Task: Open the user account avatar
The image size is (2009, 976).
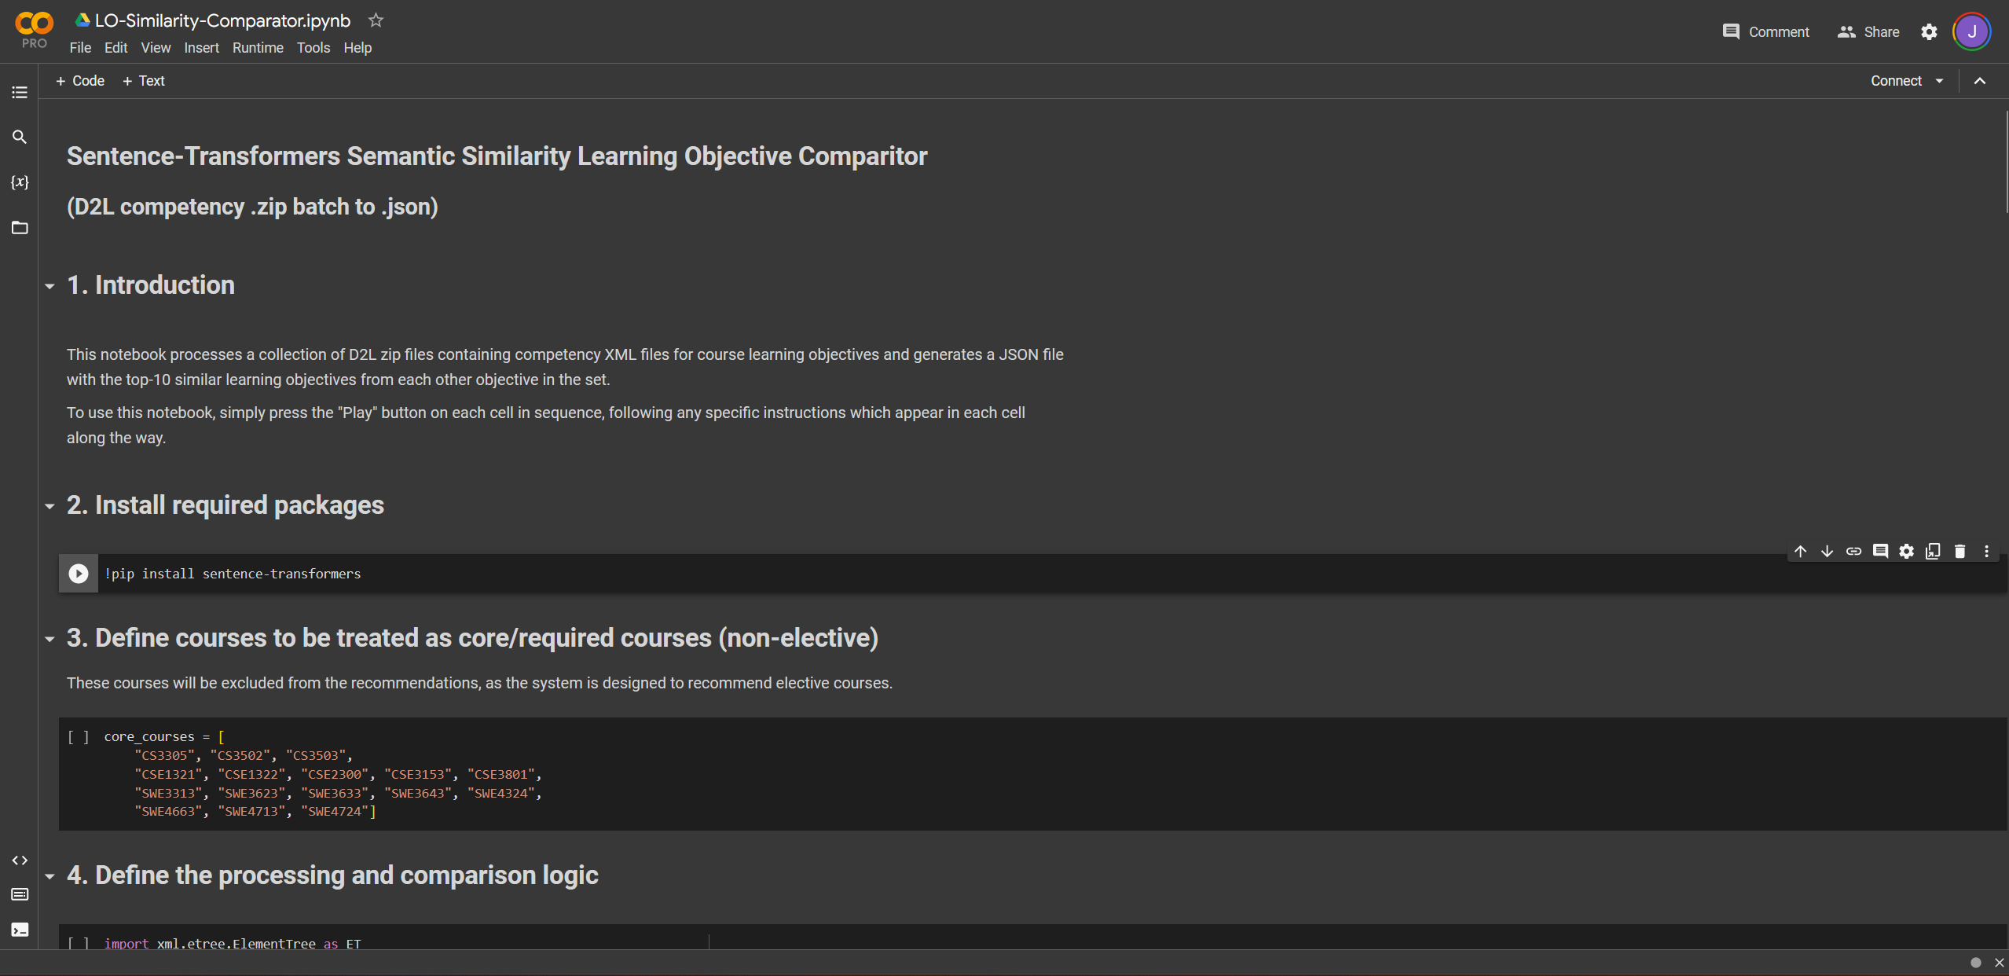Action: click(x=1971, y=32)
